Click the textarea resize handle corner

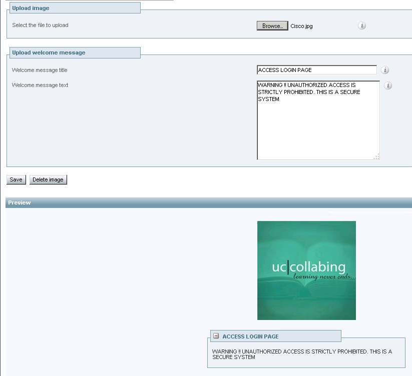pos(376,156)
